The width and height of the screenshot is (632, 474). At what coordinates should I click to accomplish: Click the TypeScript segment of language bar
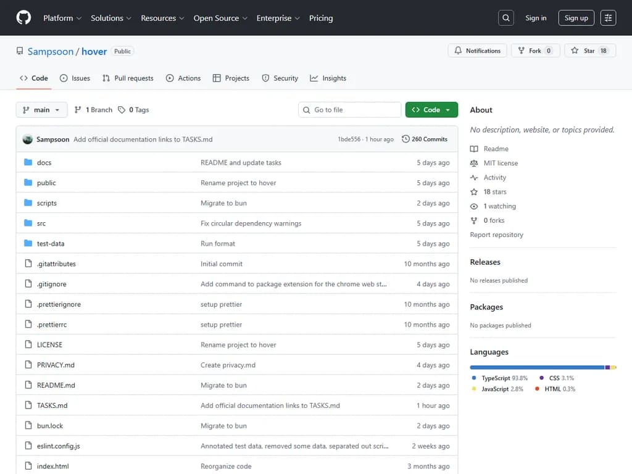537,367
